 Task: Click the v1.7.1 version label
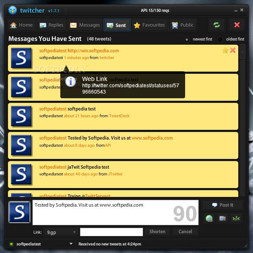(x=54, y=11)
